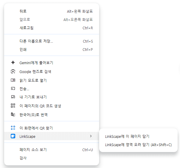Click the Alt+왼쪽 화살표 shortcut text

tap(80, 11)
